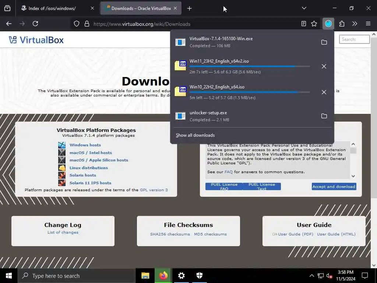Screen dimensions: 377x283
Task: Open the Windows Start menu
Action: coord(9,276)
